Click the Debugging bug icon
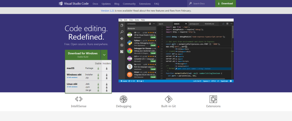 [123, 99]
